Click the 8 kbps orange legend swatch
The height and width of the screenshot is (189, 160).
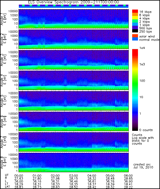tap(135, 14)
